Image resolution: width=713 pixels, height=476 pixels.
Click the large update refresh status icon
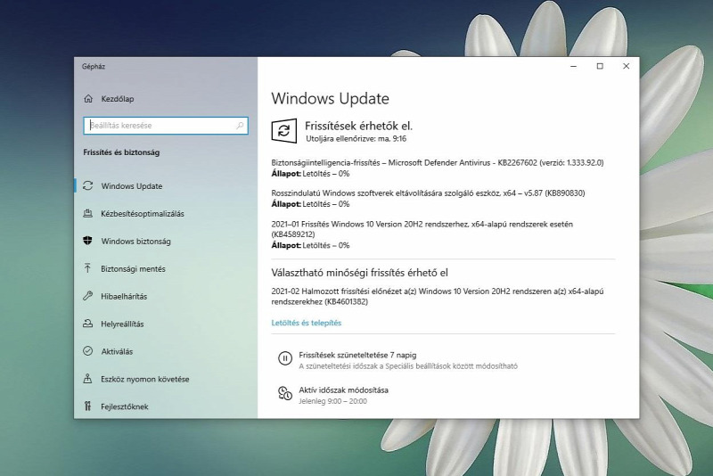click(x=284, y=131)
